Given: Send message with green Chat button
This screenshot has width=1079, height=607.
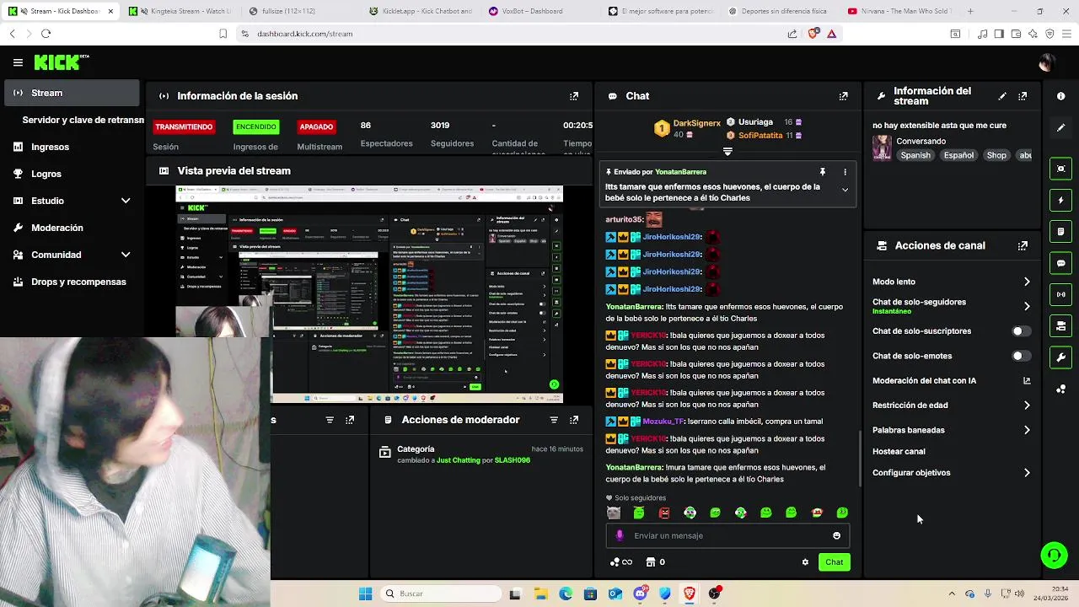Looking at the screenshot, I should tap(834, 562).
